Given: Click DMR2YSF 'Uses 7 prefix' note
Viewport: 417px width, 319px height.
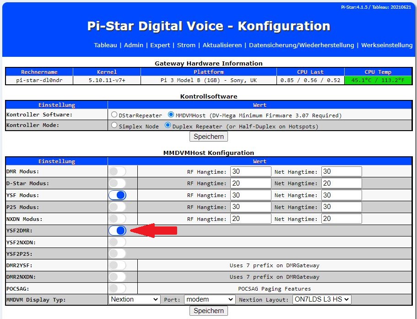Looking at the screenshot, I should 275,265.
